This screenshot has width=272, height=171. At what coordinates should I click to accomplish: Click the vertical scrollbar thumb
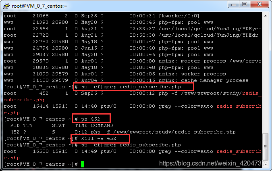point(265,147)
